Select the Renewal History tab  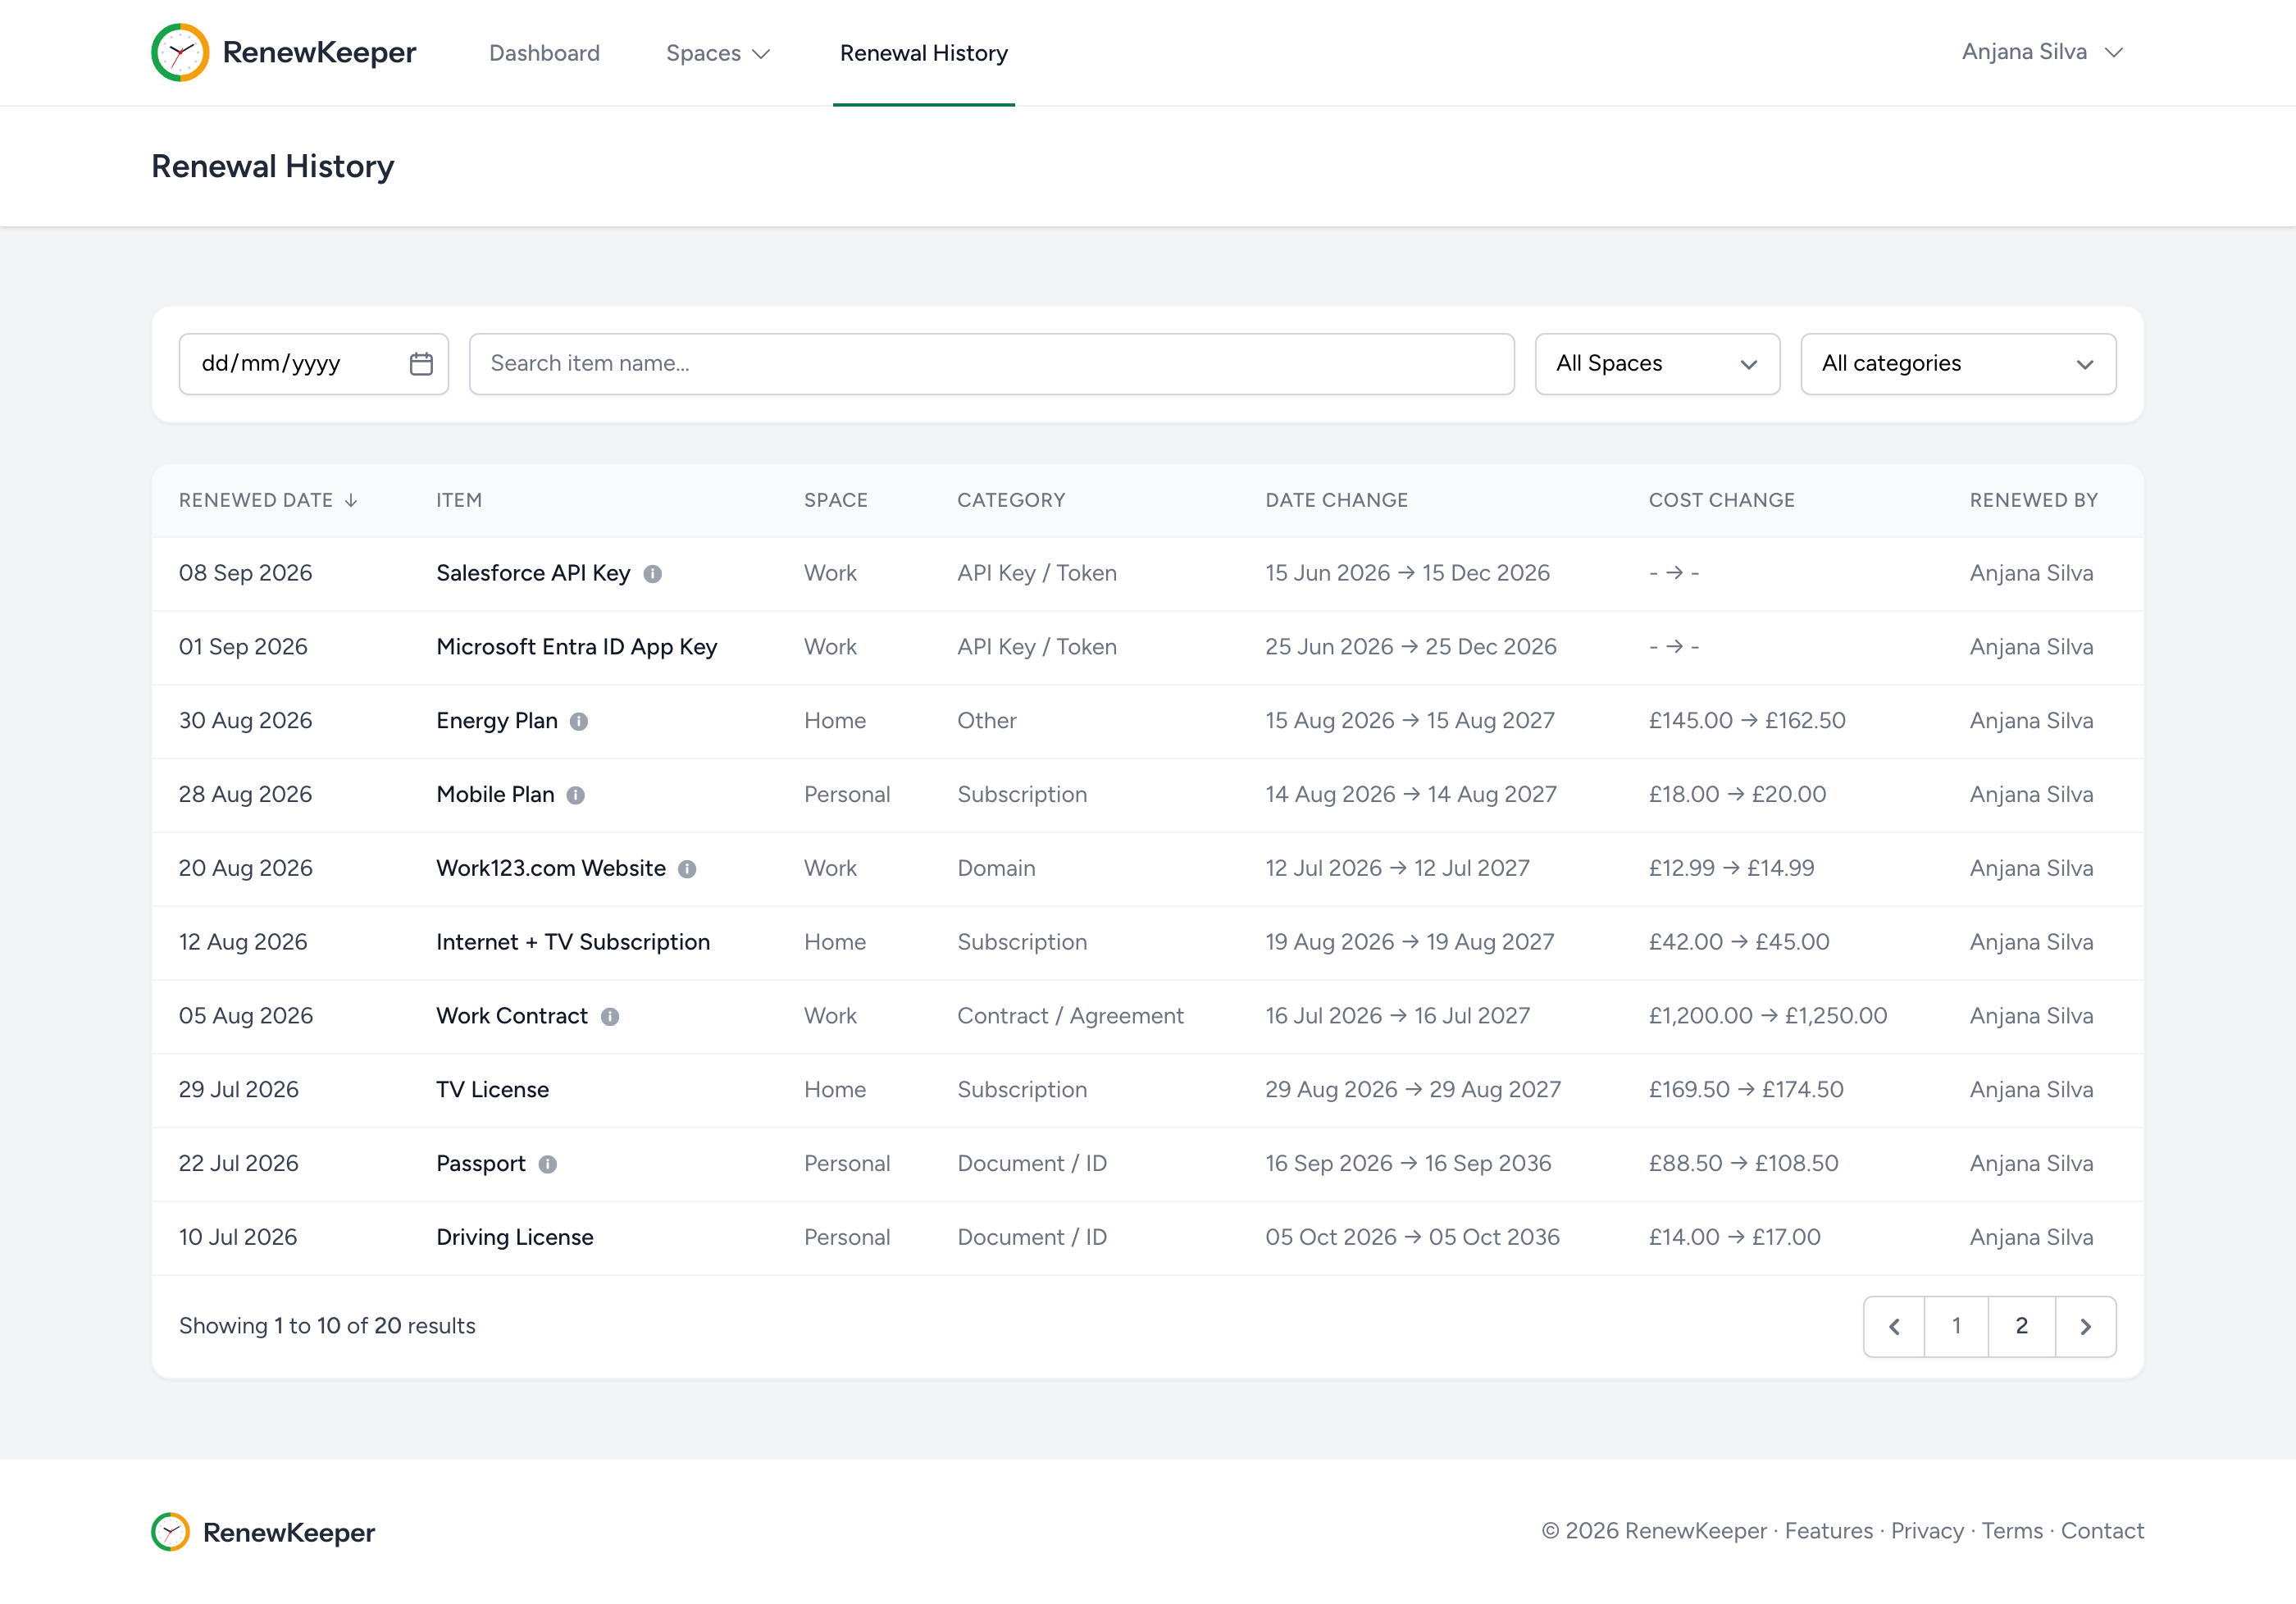[x=924, y=53]
